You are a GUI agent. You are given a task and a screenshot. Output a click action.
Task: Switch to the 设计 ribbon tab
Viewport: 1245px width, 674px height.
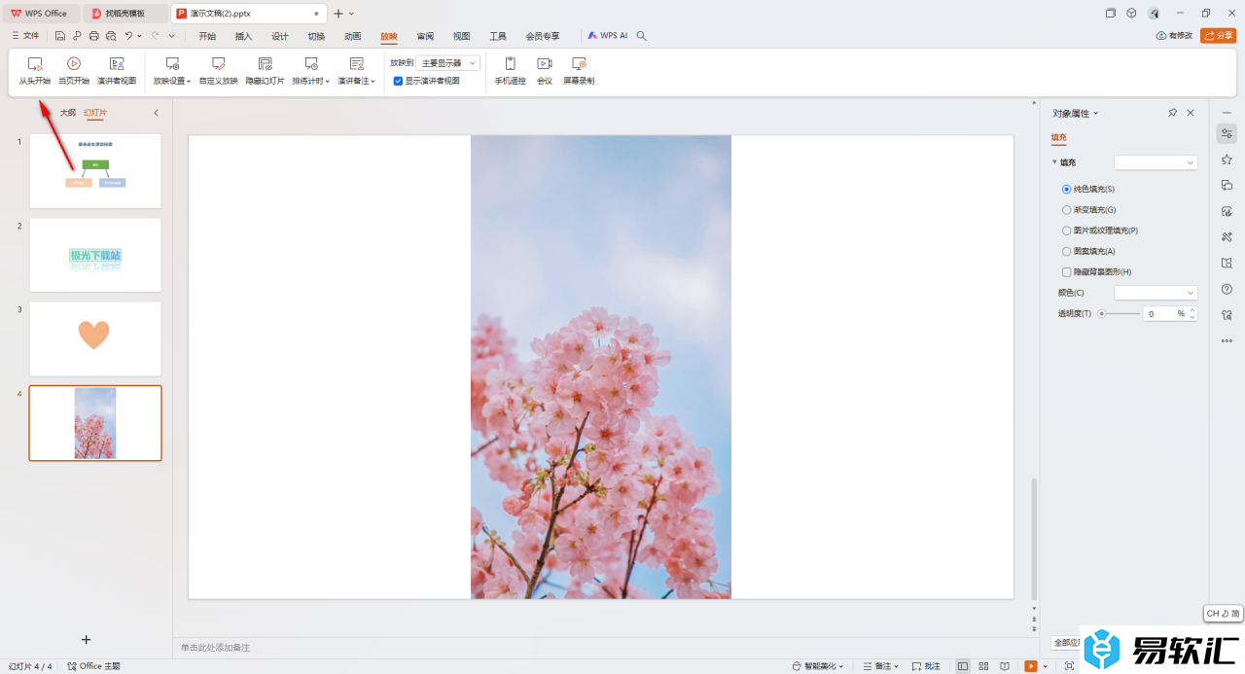coord(280,36)
